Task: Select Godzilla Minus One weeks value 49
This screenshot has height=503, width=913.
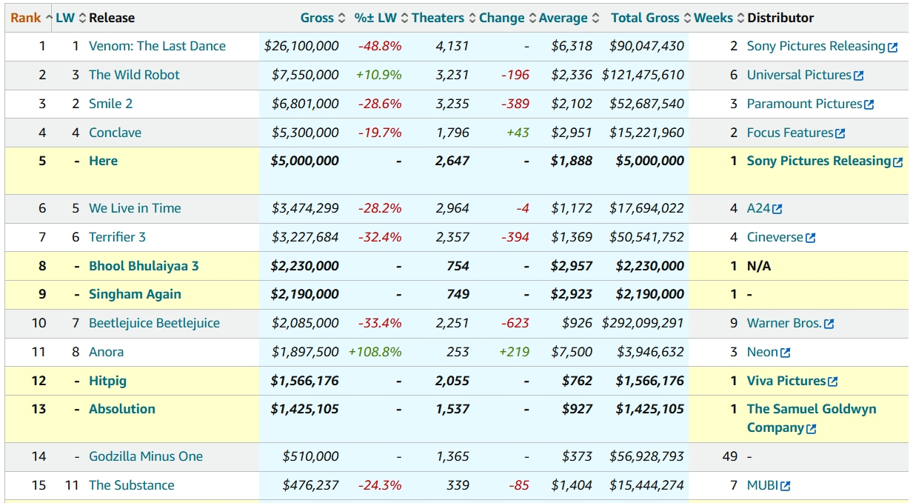Action: tap(730, 456)
